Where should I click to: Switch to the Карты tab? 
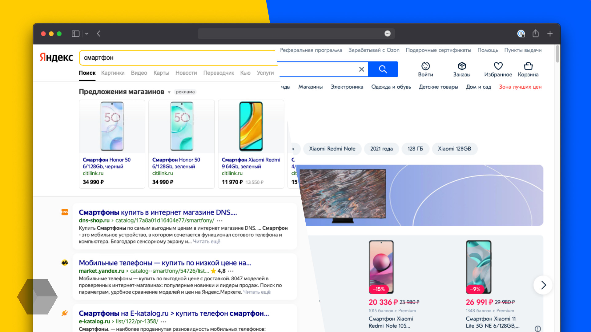click(x=161, y=73)
